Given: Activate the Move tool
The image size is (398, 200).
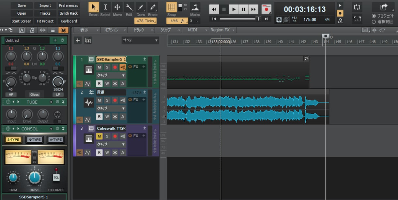Looking at the screenshot, I should (x=117, y=7).
